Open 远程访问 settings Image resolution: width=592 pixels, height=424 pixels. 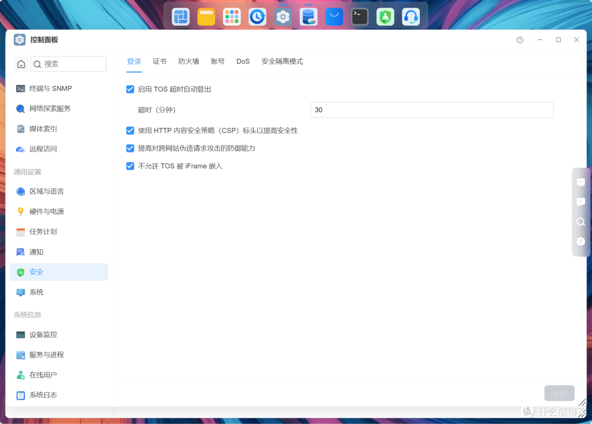click(x=59, y=149)
